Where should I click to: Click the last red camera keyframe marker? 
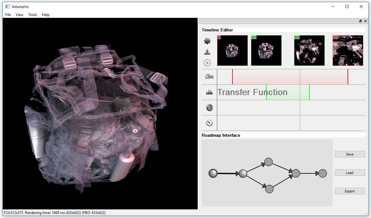348,77
